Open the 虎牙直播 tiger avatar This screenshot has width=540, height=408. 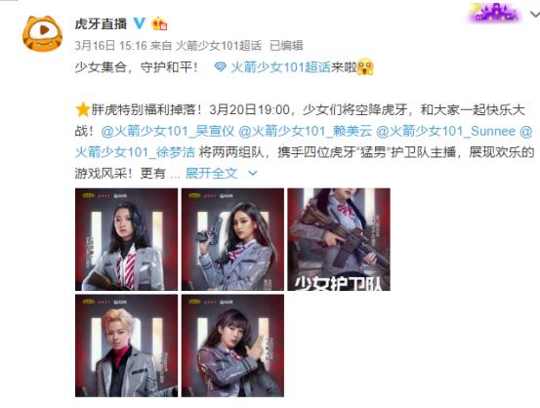42,33
